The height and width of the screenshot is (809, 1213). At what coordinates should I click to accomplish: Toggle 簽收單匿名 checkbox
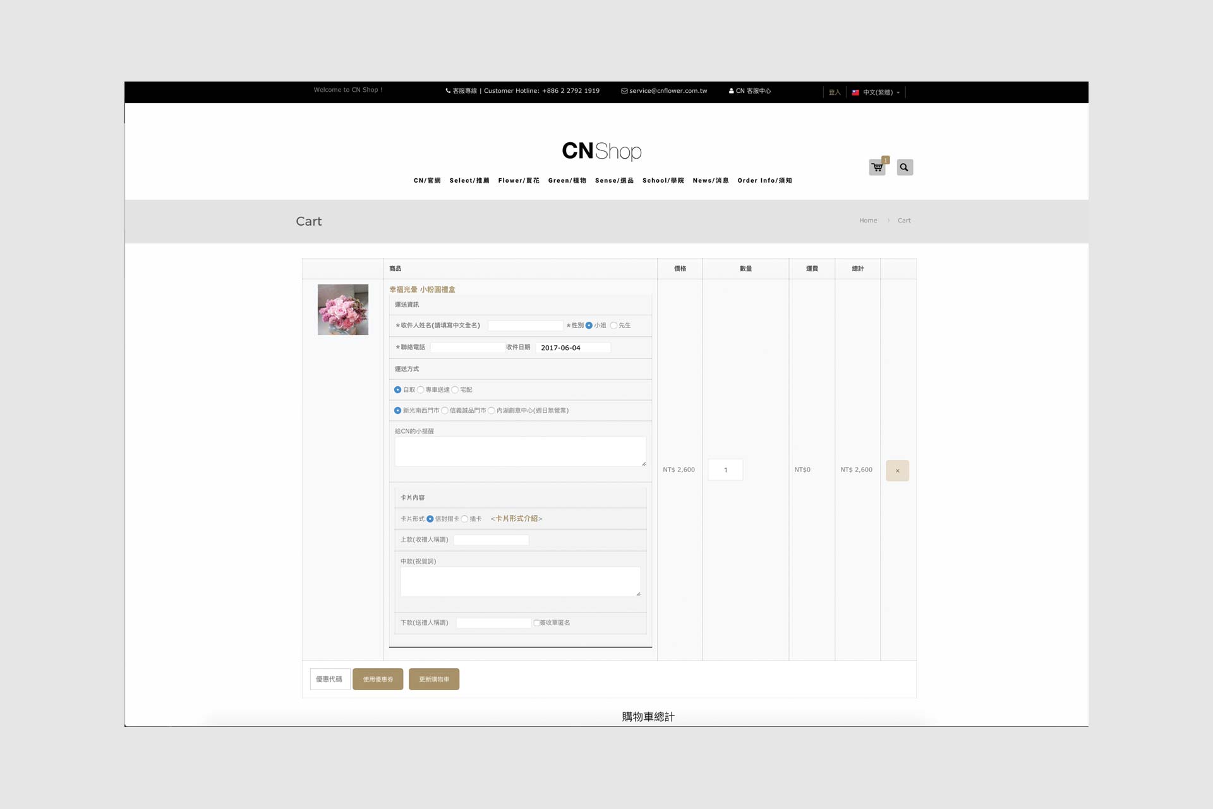point(536,623)
